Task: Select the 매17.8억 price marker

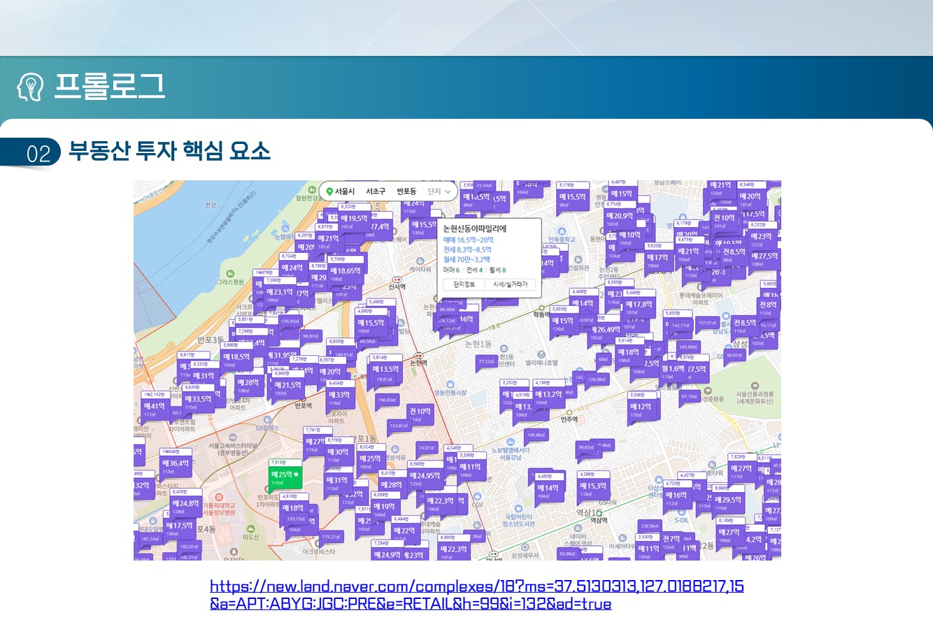Action: click(639, 306)
